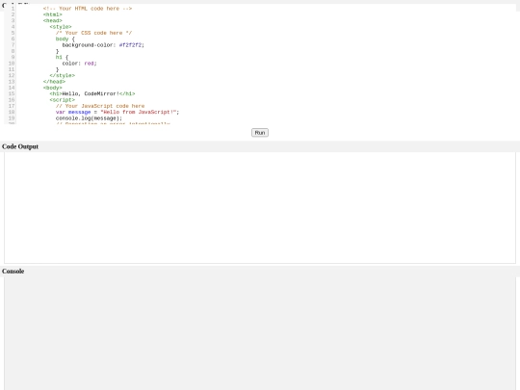Click the '</head>' closing tag line
This screenshot has width=520, height=390.
click(x=54, y=82)
